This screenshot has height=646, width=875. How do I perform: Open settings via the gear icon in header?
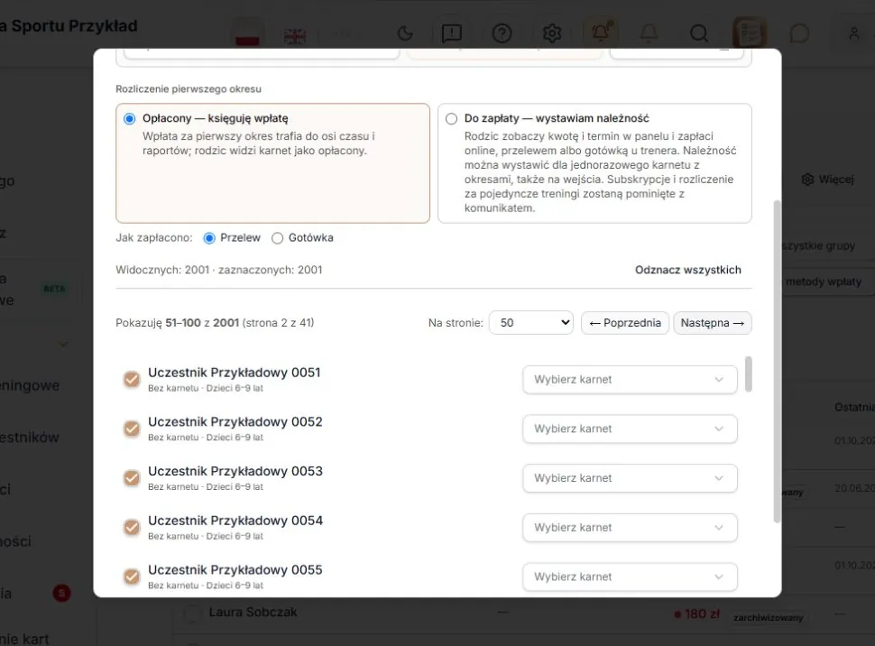click(x=552, y=33)
